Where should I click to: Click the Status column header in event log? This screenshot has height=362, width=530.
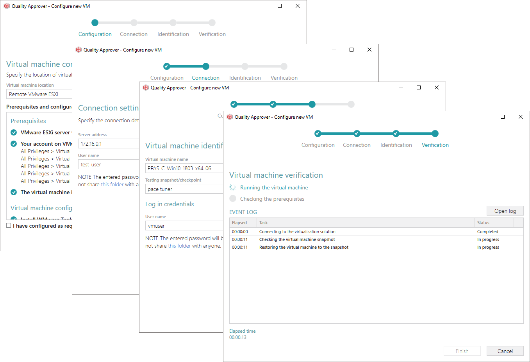click(494, 223)
